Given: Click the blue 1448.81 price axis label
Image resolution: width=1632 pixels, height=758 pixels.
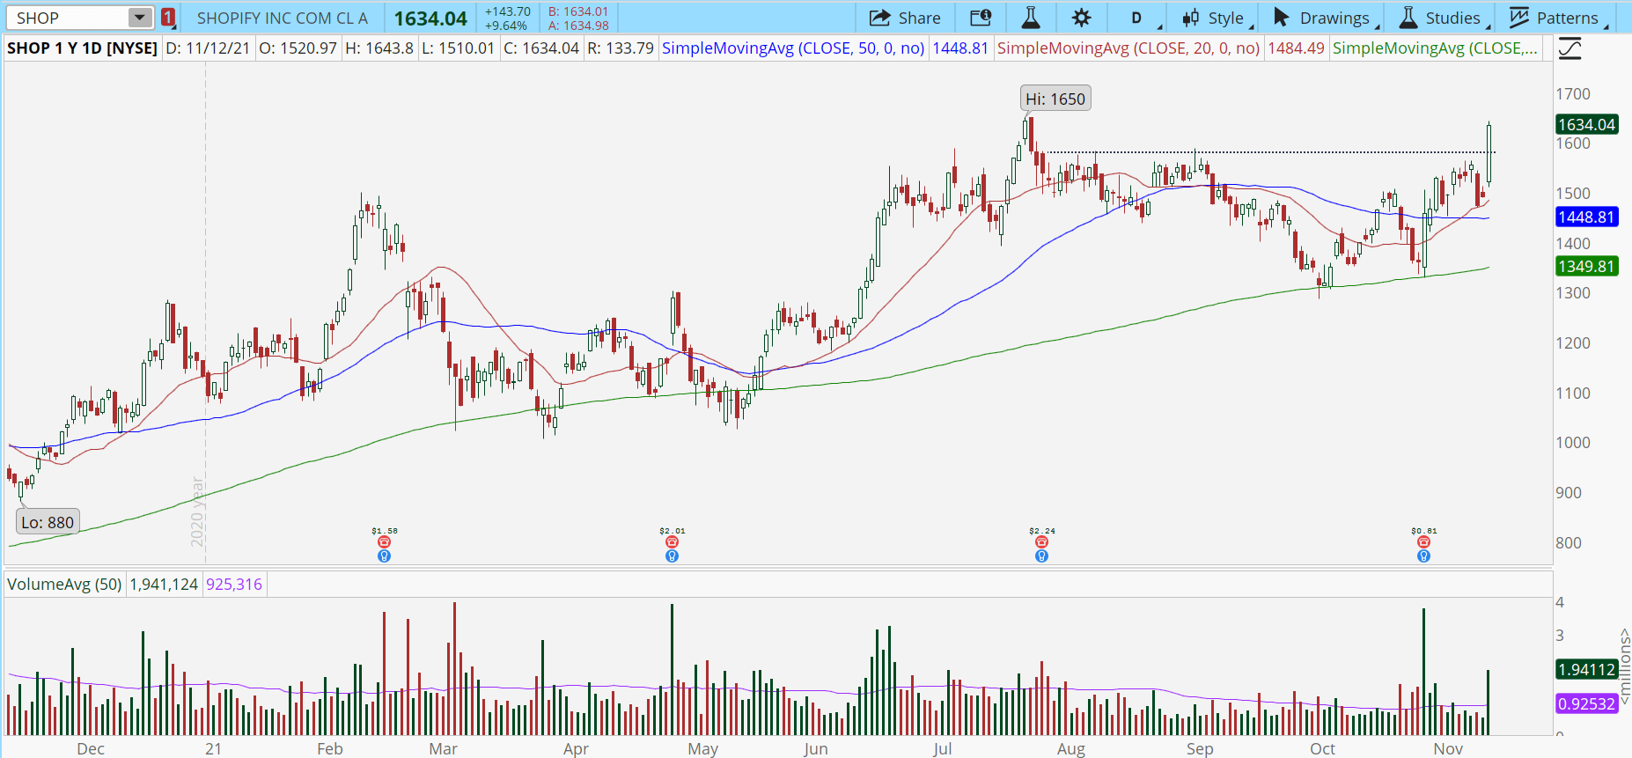Looking at the screenshot, I should click(x=1586, y=217).
